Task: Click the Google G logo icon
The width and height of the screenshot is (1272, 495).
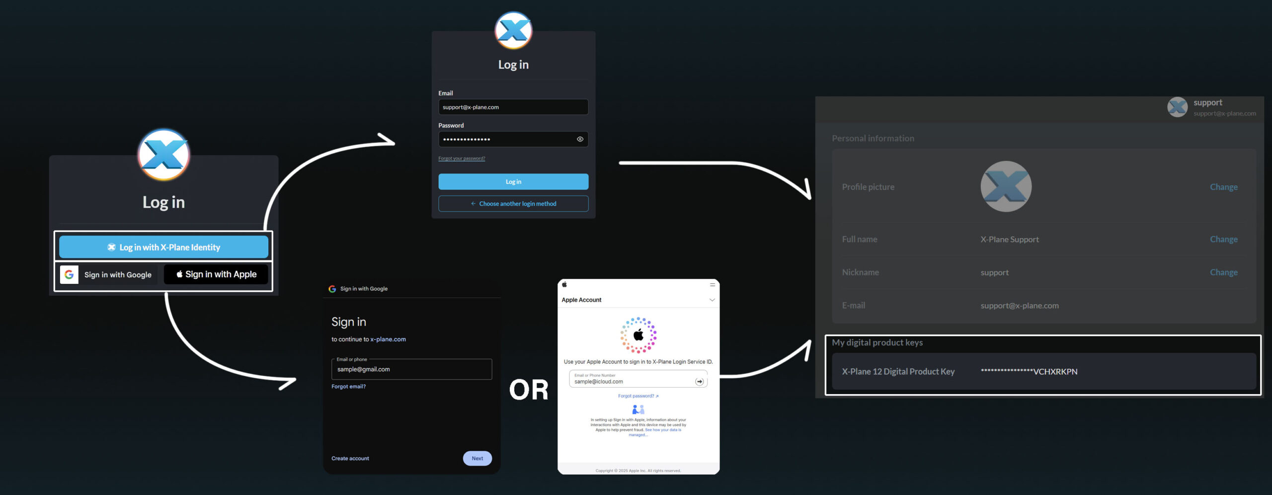Action: 69,274
